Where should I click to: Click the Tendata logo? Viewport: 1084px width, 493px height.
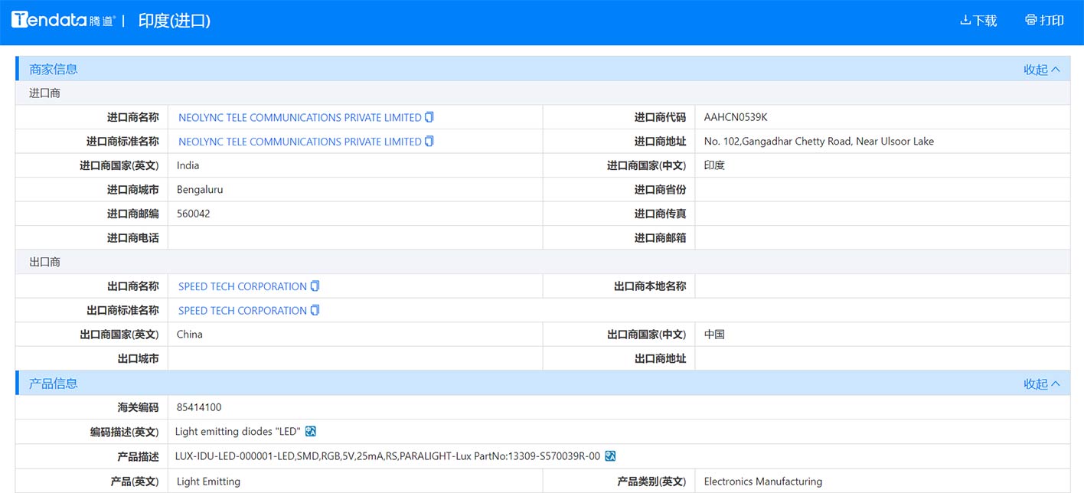(x=62, y=21)
